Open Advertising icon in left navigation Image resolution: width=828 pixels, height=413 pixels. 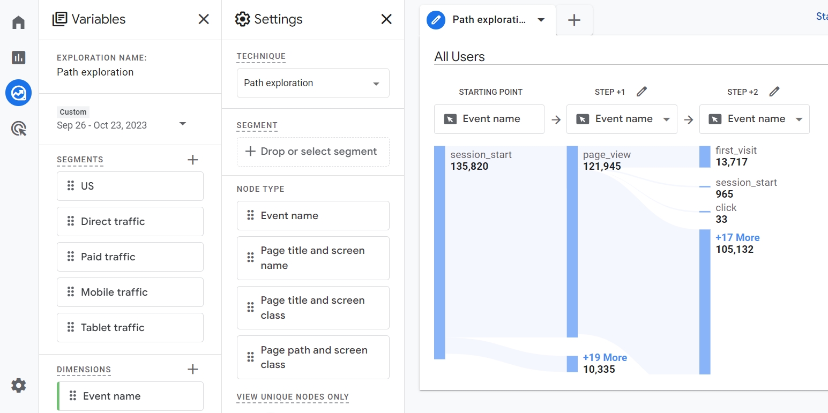pos(19,129)
